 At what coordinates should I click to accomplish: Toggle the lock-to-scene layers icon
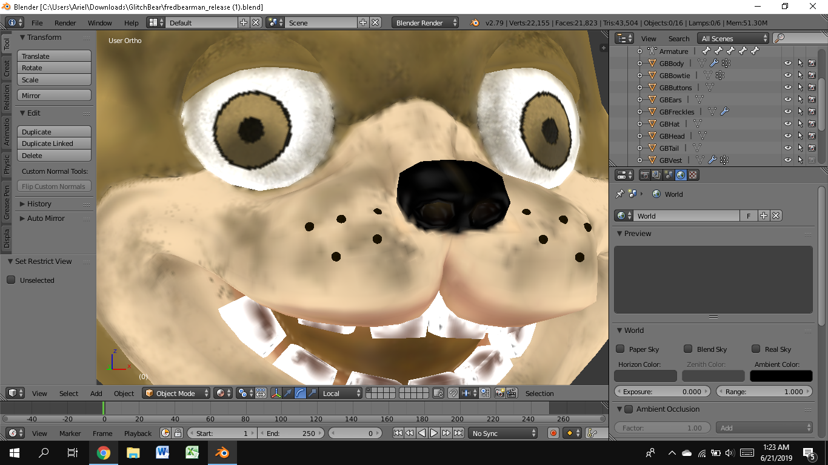coord(439,393)
